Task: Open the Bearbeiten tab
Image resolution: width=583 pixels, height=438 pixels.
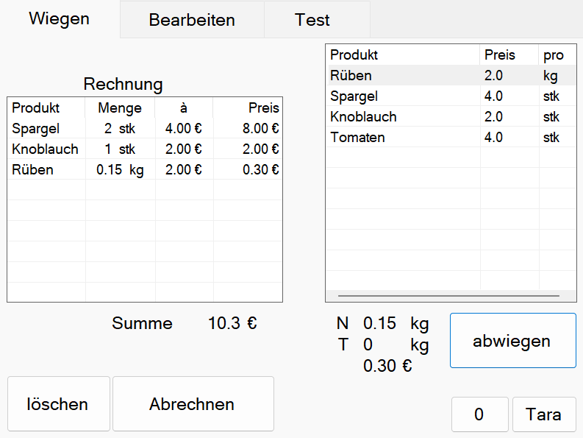Action: click(192, 20)
